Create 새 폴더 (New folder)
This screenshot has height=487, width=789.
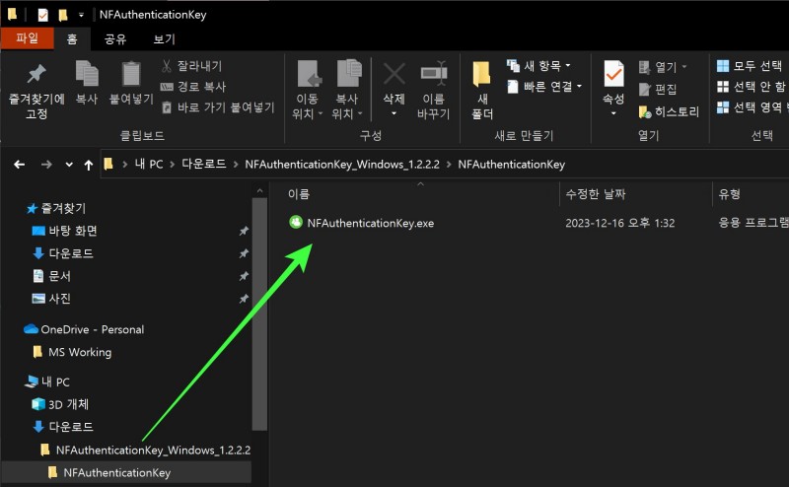[x=482, y=91]
